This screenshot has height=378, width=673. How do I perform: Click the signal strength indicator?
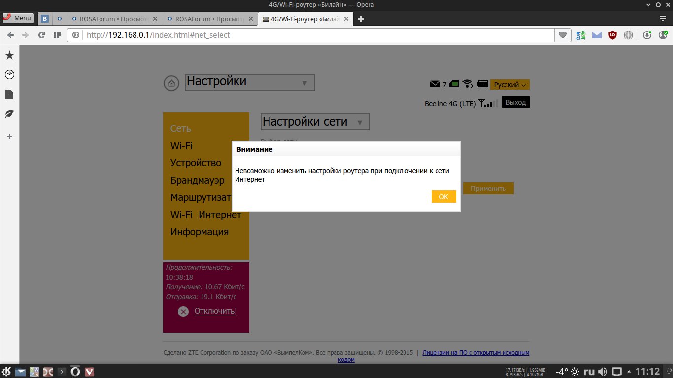point(488,103)
